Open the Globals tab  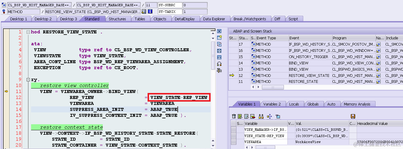(x=313, y=104)
